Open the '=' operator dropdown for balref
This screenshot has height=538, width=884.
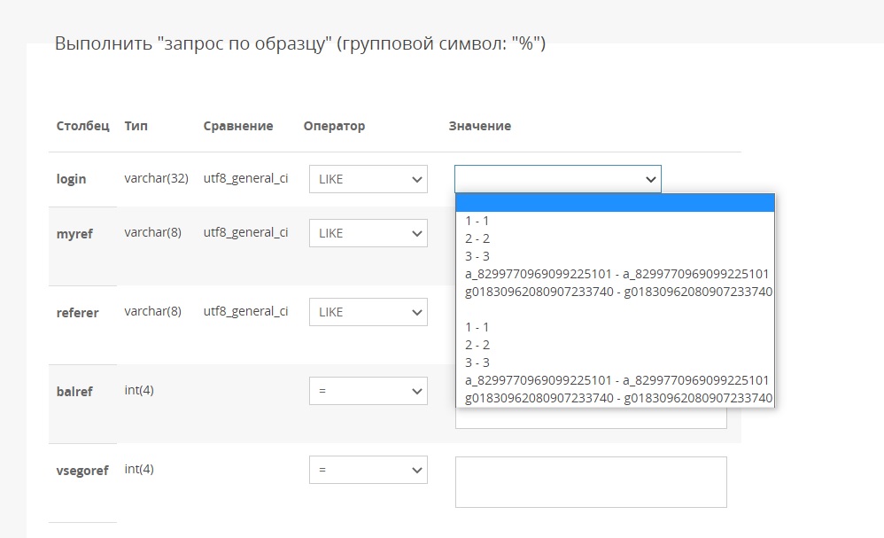click(368, 391)
